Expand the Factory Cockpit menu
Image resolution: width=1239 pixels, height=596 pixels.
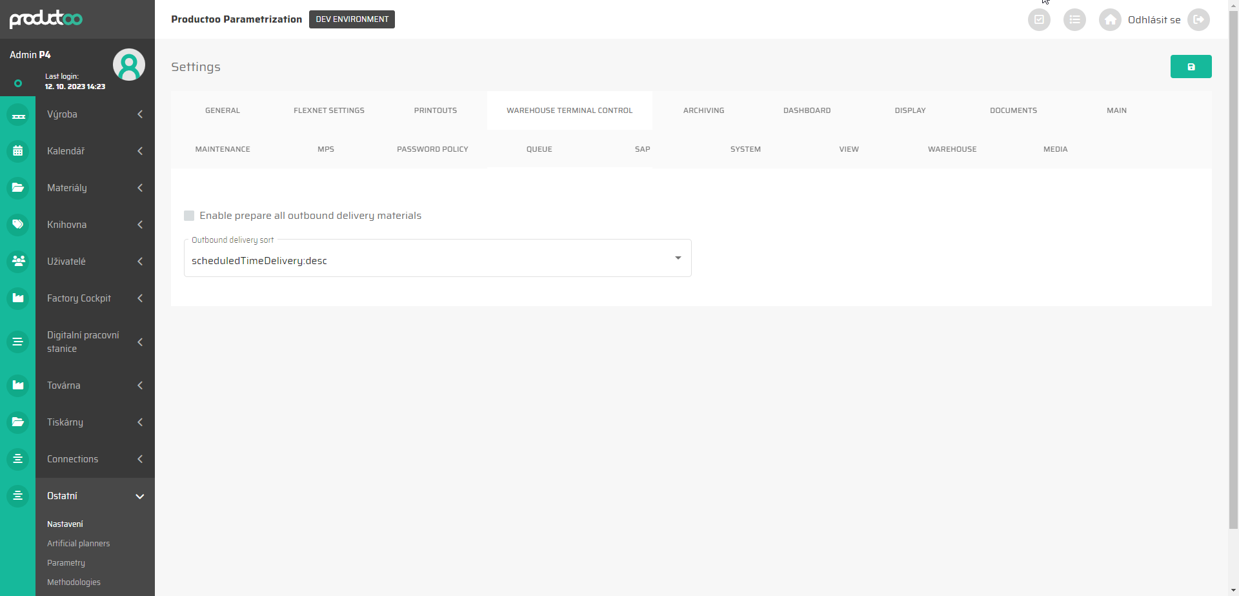pos(95,298)
